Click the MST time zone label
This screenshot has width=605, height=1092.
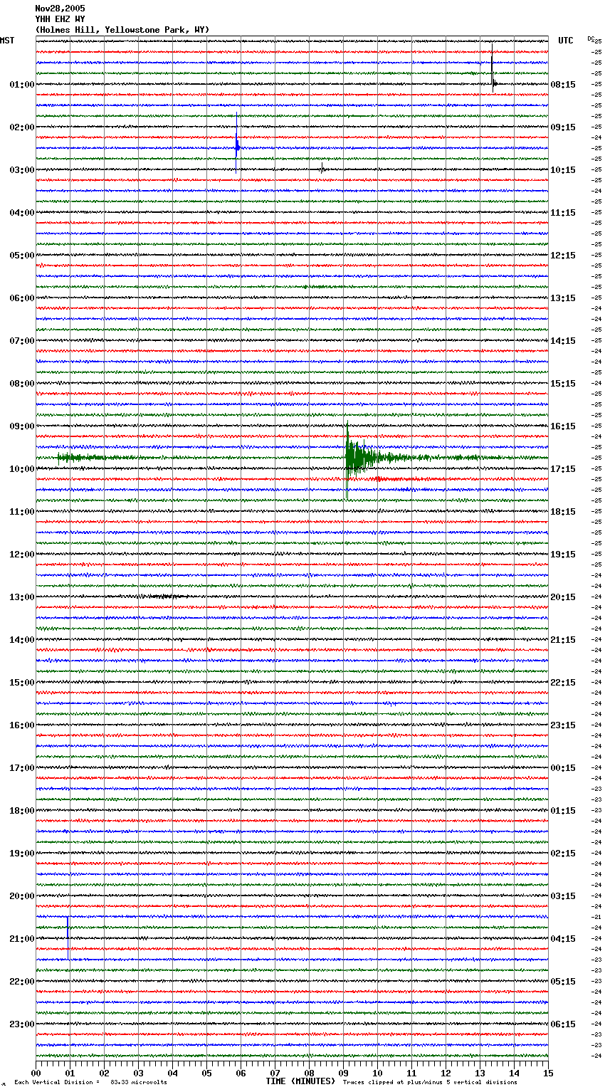pos(7,41)
